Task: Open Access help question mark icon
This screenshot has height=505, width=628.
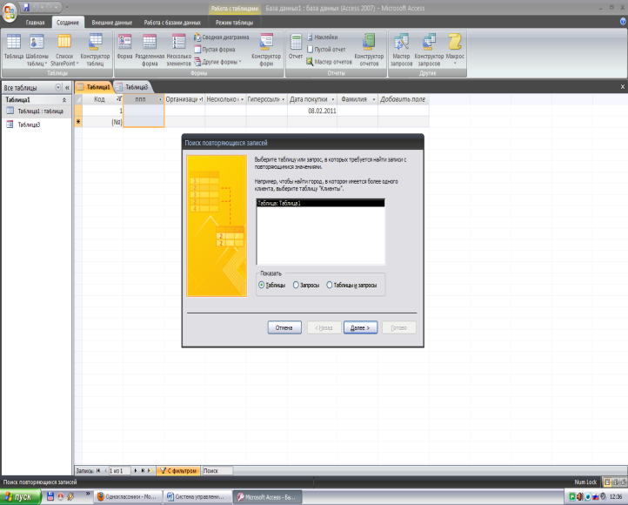Action: coord(623,22)
